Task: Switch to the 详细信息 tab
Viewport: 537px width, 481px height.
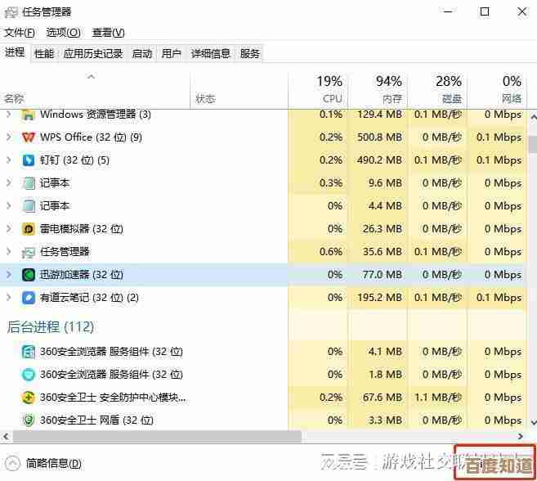Action: click(211, 54)
